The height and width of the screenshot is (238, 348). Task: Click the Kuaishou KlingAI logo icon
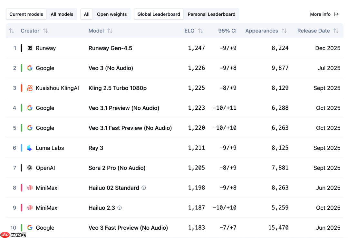click(x=30, y=88)
